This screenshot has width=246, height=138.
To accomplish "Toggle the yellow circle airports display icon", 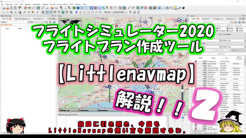I will 74,8.
